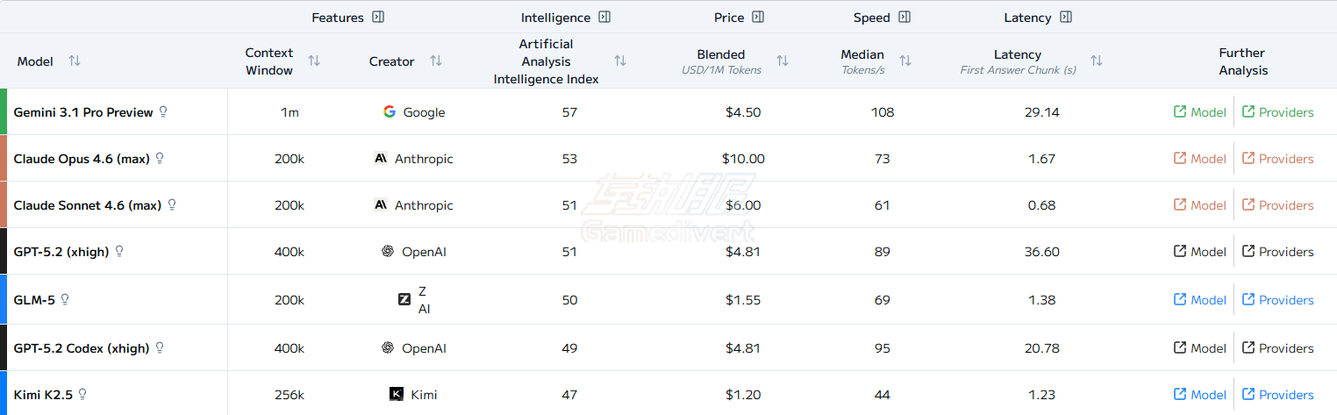Sort by Blended price column arrows

tap(783, 61)
